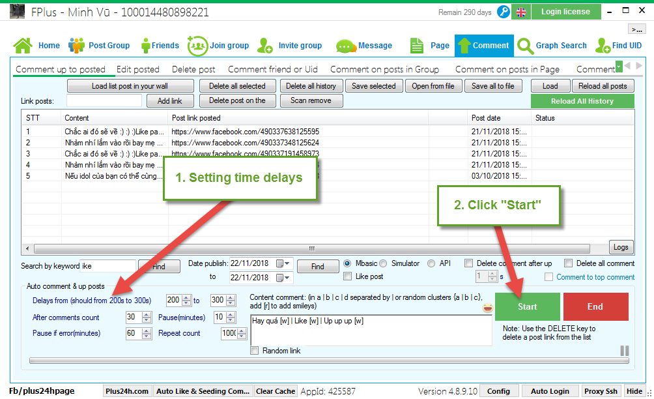Click the Friends person icon
The width and height of the screenshot is (654, 399).
[145, 46]
